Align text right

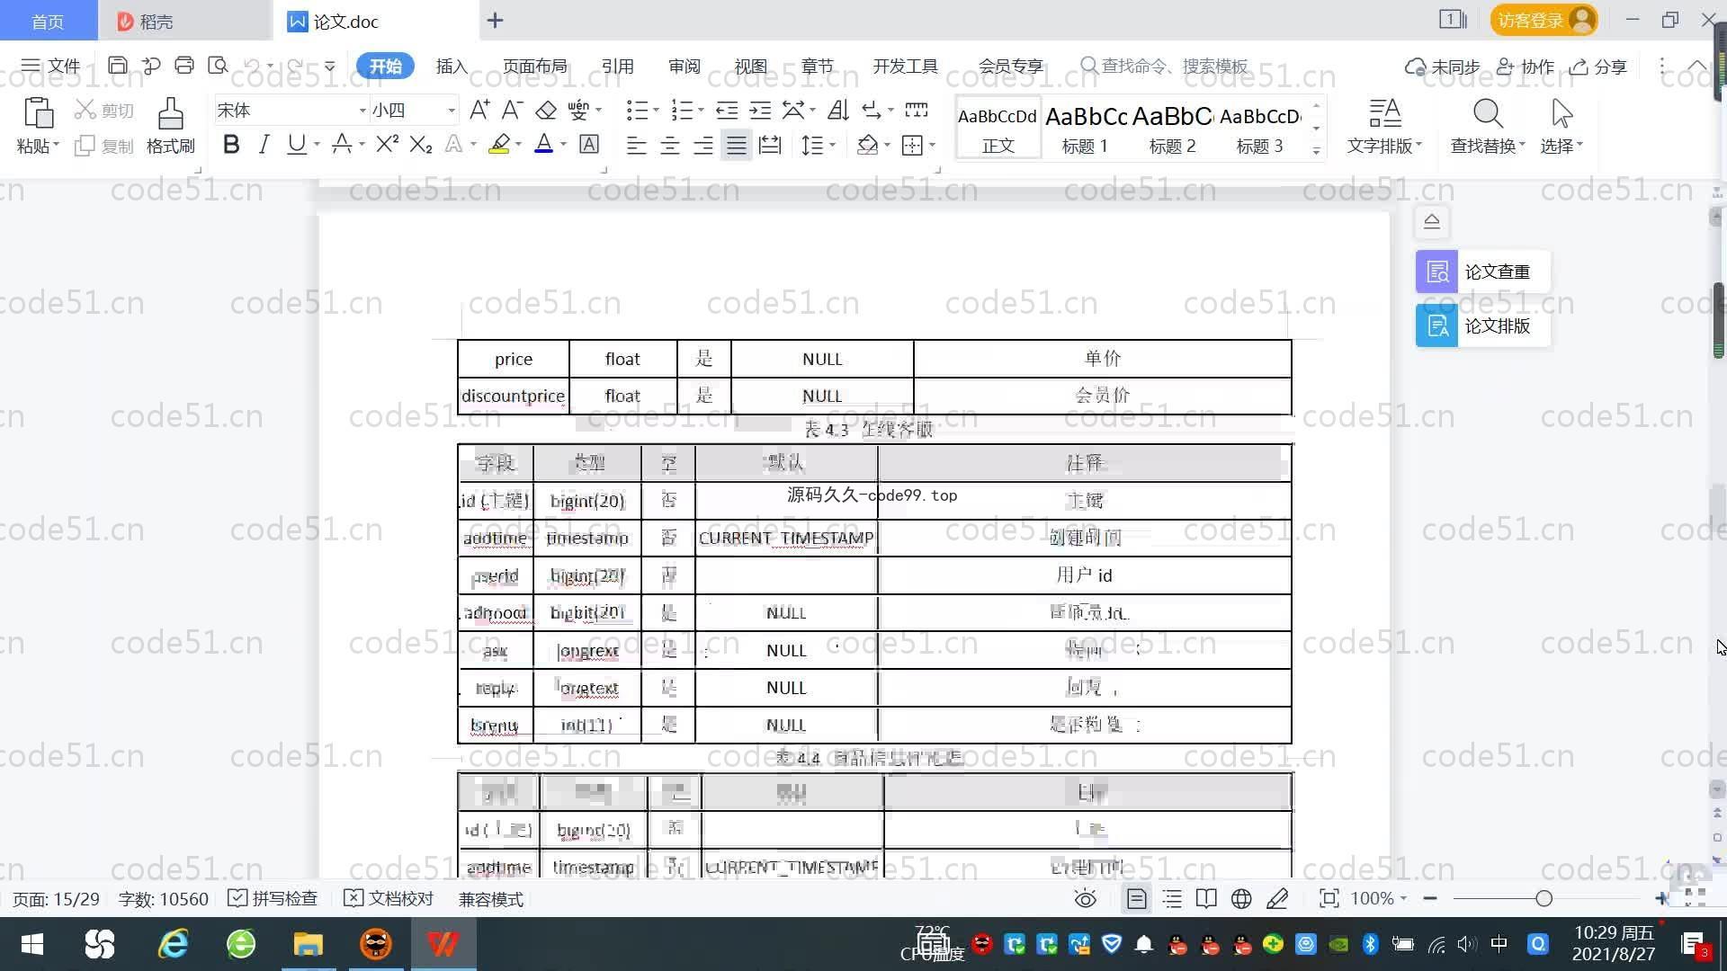point(703,145)
